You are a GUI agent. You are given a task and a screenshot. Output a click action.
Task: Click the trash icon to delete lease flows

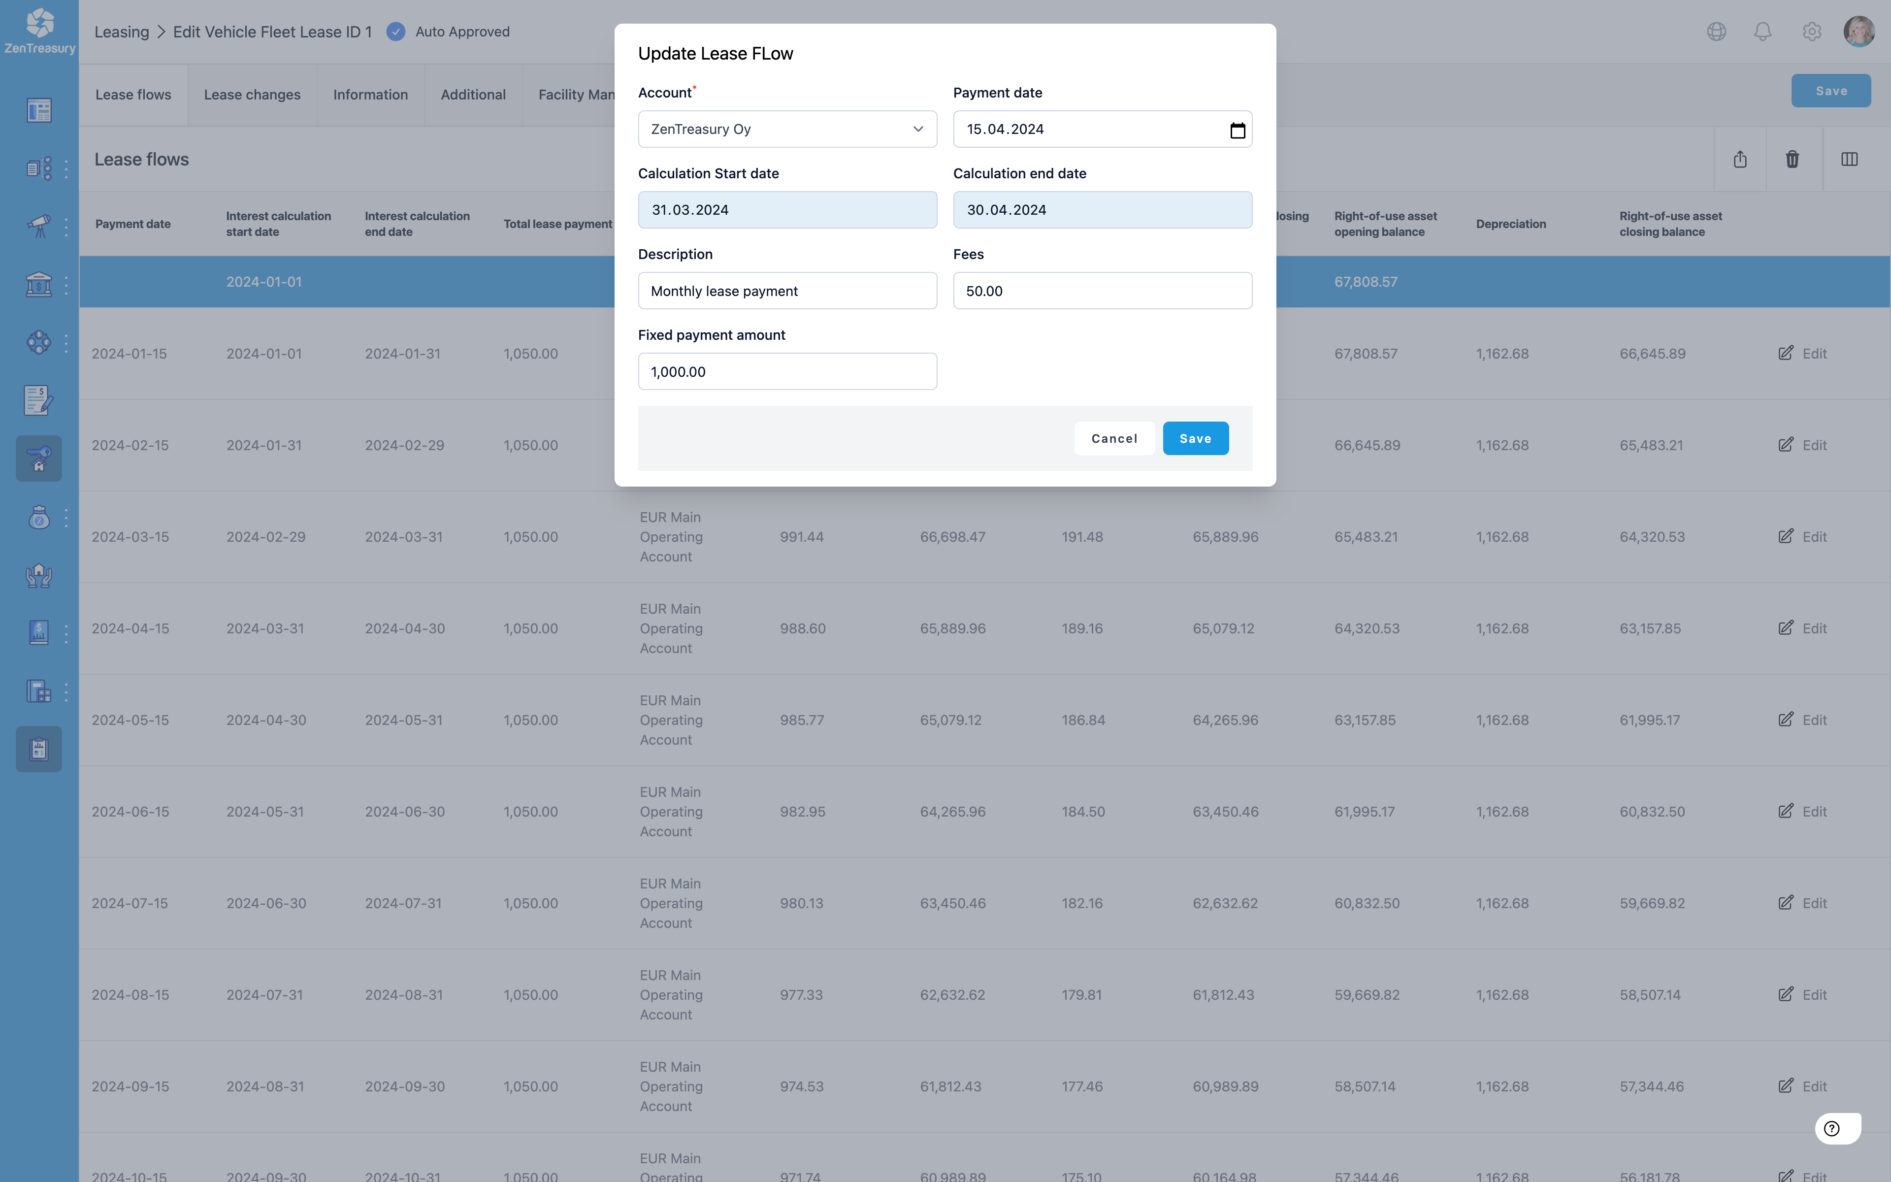tap(1792, 159)
